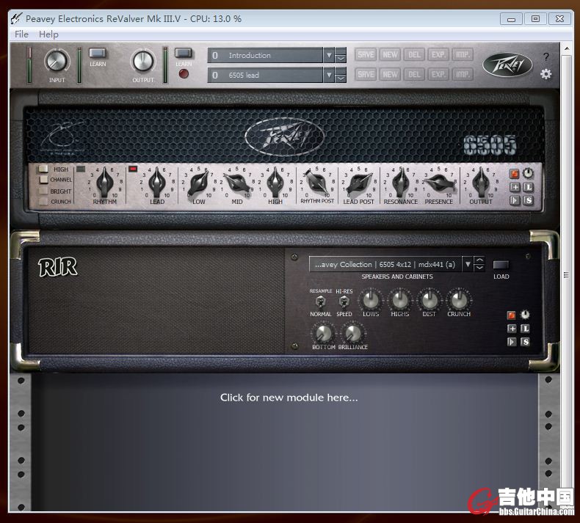Image resolution: width=580 pixels, height=523 pixels.
Task: Open the File menu
Action: coord(21,34)
